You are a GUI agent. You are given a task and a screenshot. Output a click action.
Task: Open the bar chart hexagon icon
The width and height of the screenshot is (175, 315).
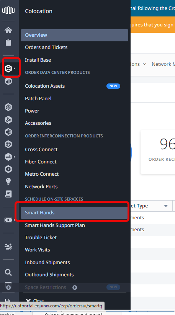click(x=8, y=81)
